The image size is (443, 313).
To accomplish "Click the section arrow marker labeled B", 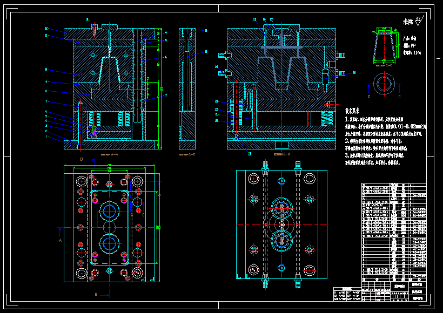I will coord(81,159).
